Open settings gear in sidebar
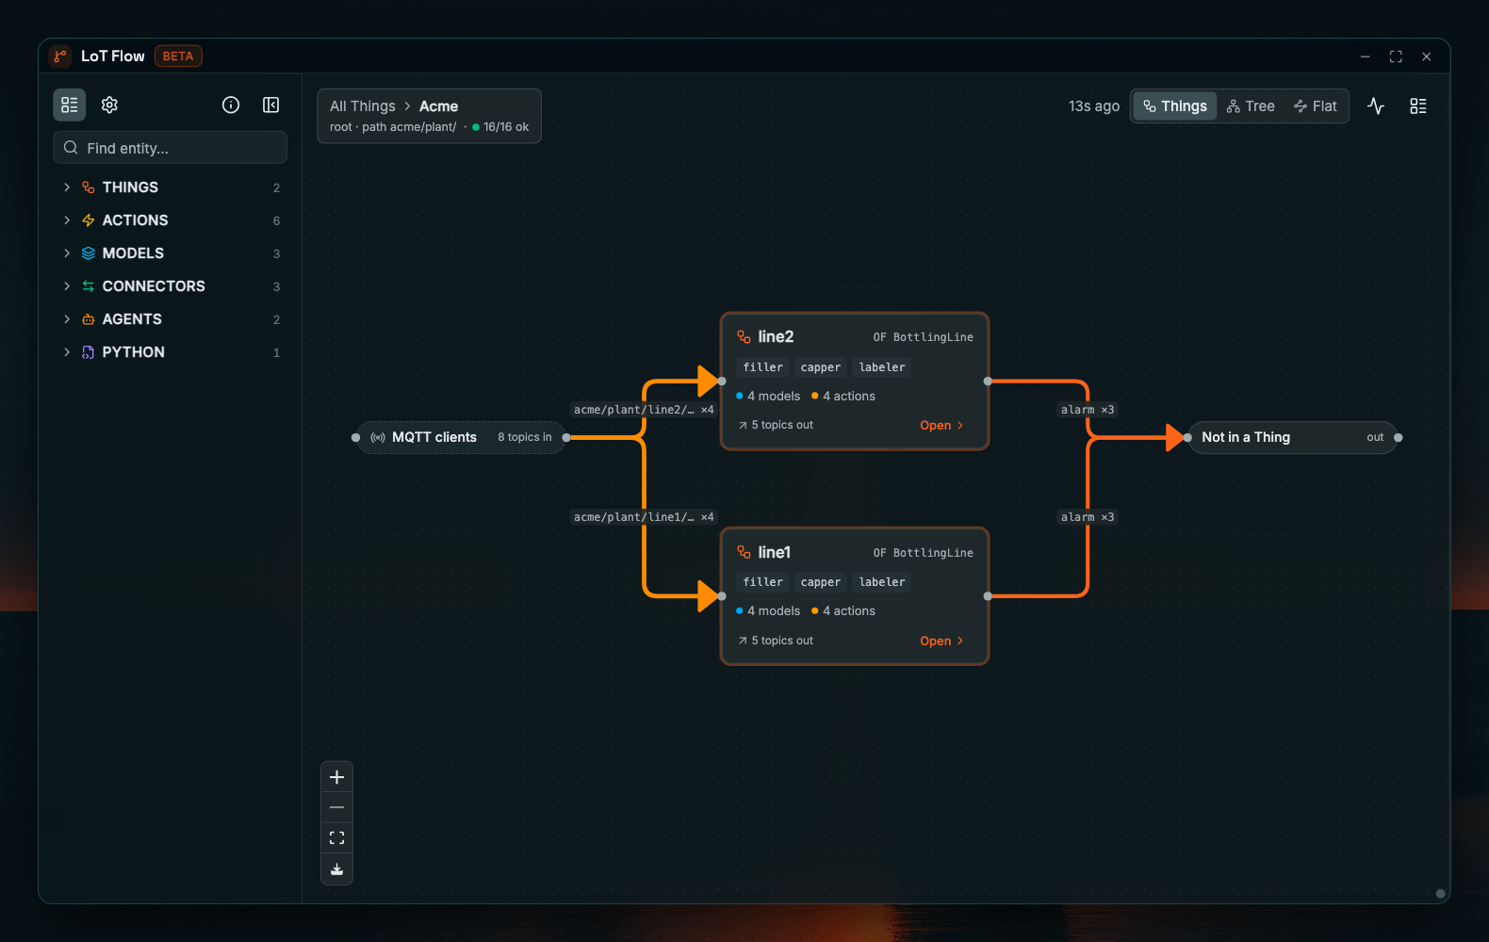1489x942 pixels. 109,105
